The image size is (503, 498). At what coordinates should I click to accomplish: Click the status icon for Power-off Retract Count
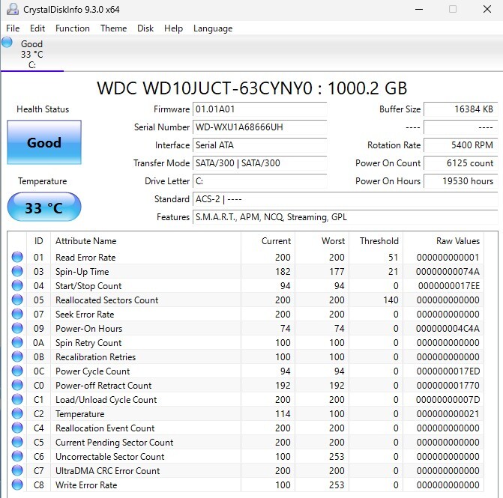[17, 385]
